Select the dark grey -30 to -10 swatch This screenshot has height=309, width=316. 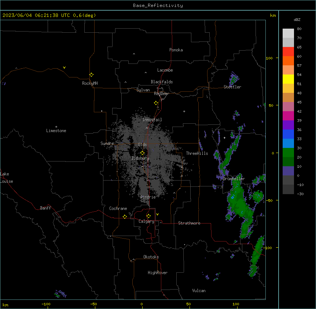point(288,189)
